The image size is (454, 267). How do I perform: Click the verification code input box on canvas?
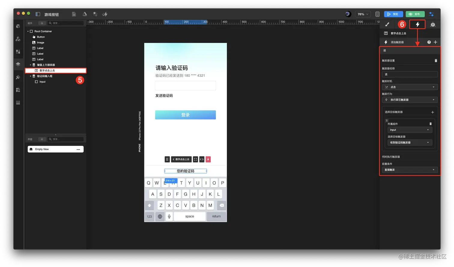(x=185, y=86)
